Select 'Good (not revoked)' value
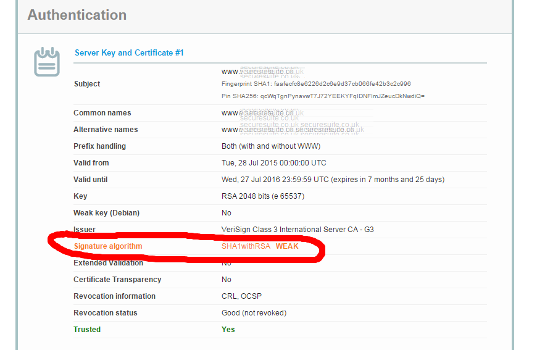 (x=254, y=313)
